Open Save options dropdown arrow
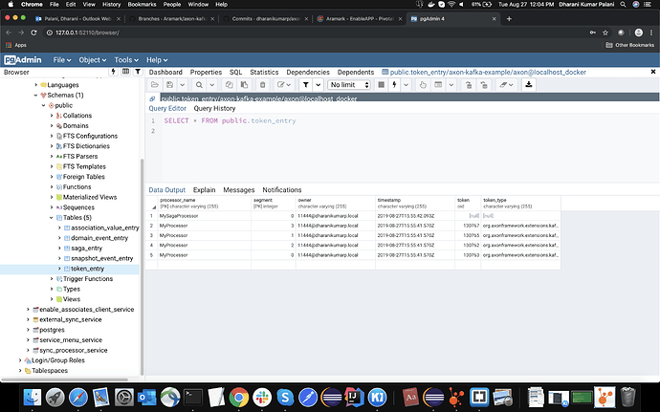660x412 pixels. pos(183,85)
